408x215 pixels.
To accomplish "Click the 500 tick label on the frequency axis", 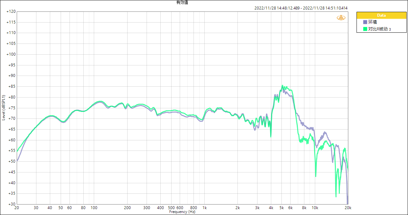I will (x=171, y=208).
